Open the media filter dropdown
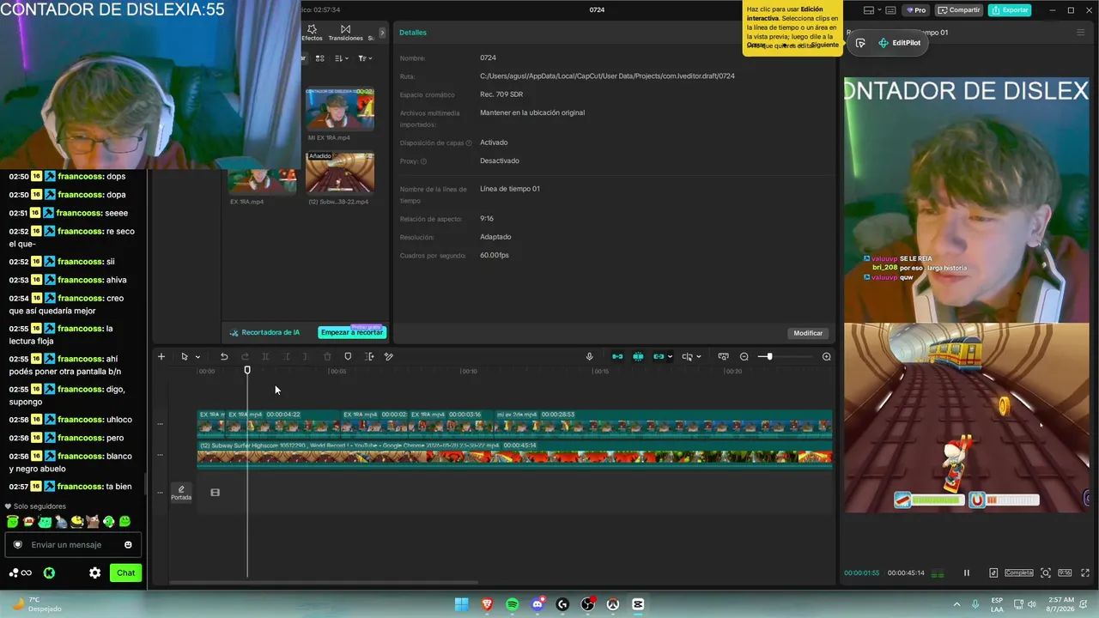Viewport: 1099px width, 618px height. coord(365,58)
